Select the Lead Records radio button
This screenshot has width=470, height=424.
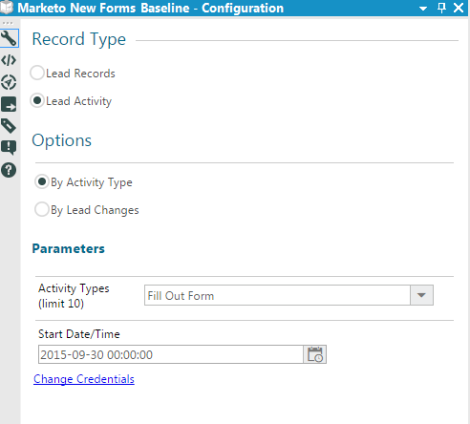37,73
